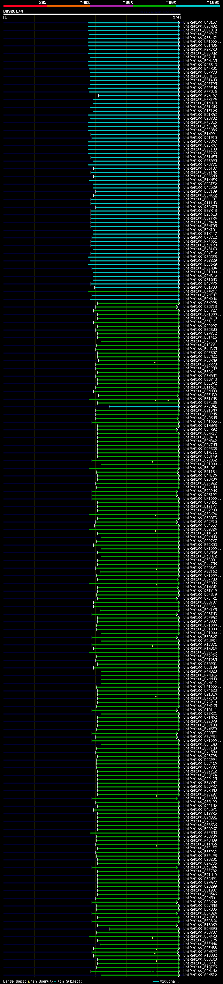Select the UniRef100_B6FYZ7 label
The height and width of the screenshot is (984, 223).
200,311
